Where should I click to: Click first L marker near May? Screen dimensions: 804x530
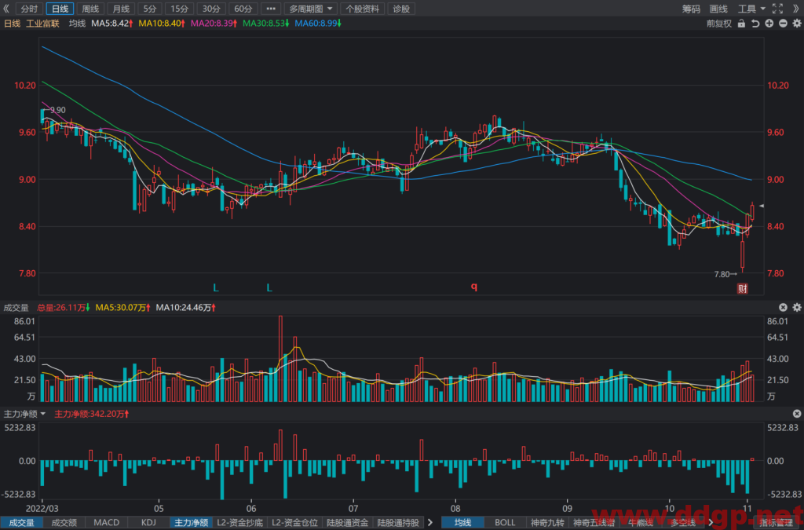click(x=216, y=288)
